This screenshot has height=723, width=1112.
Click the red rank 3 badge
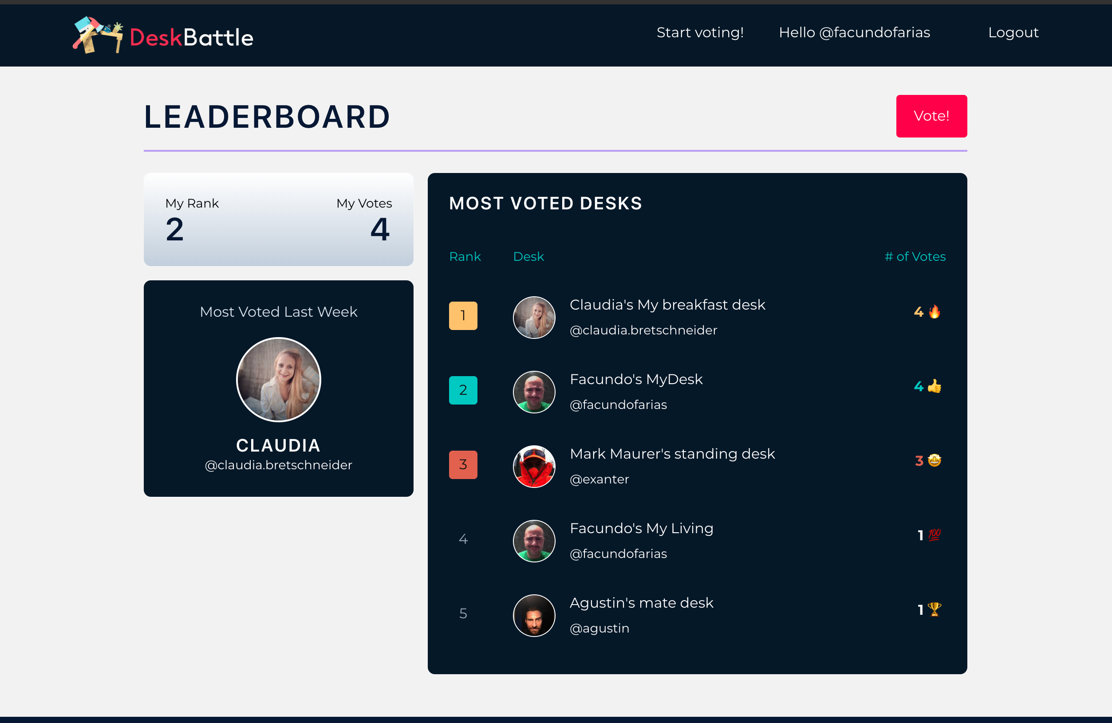coord(463,465)
